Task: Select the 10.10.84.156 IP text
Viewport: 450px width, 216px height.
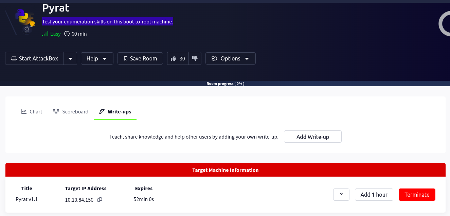Action: [79, 200]
